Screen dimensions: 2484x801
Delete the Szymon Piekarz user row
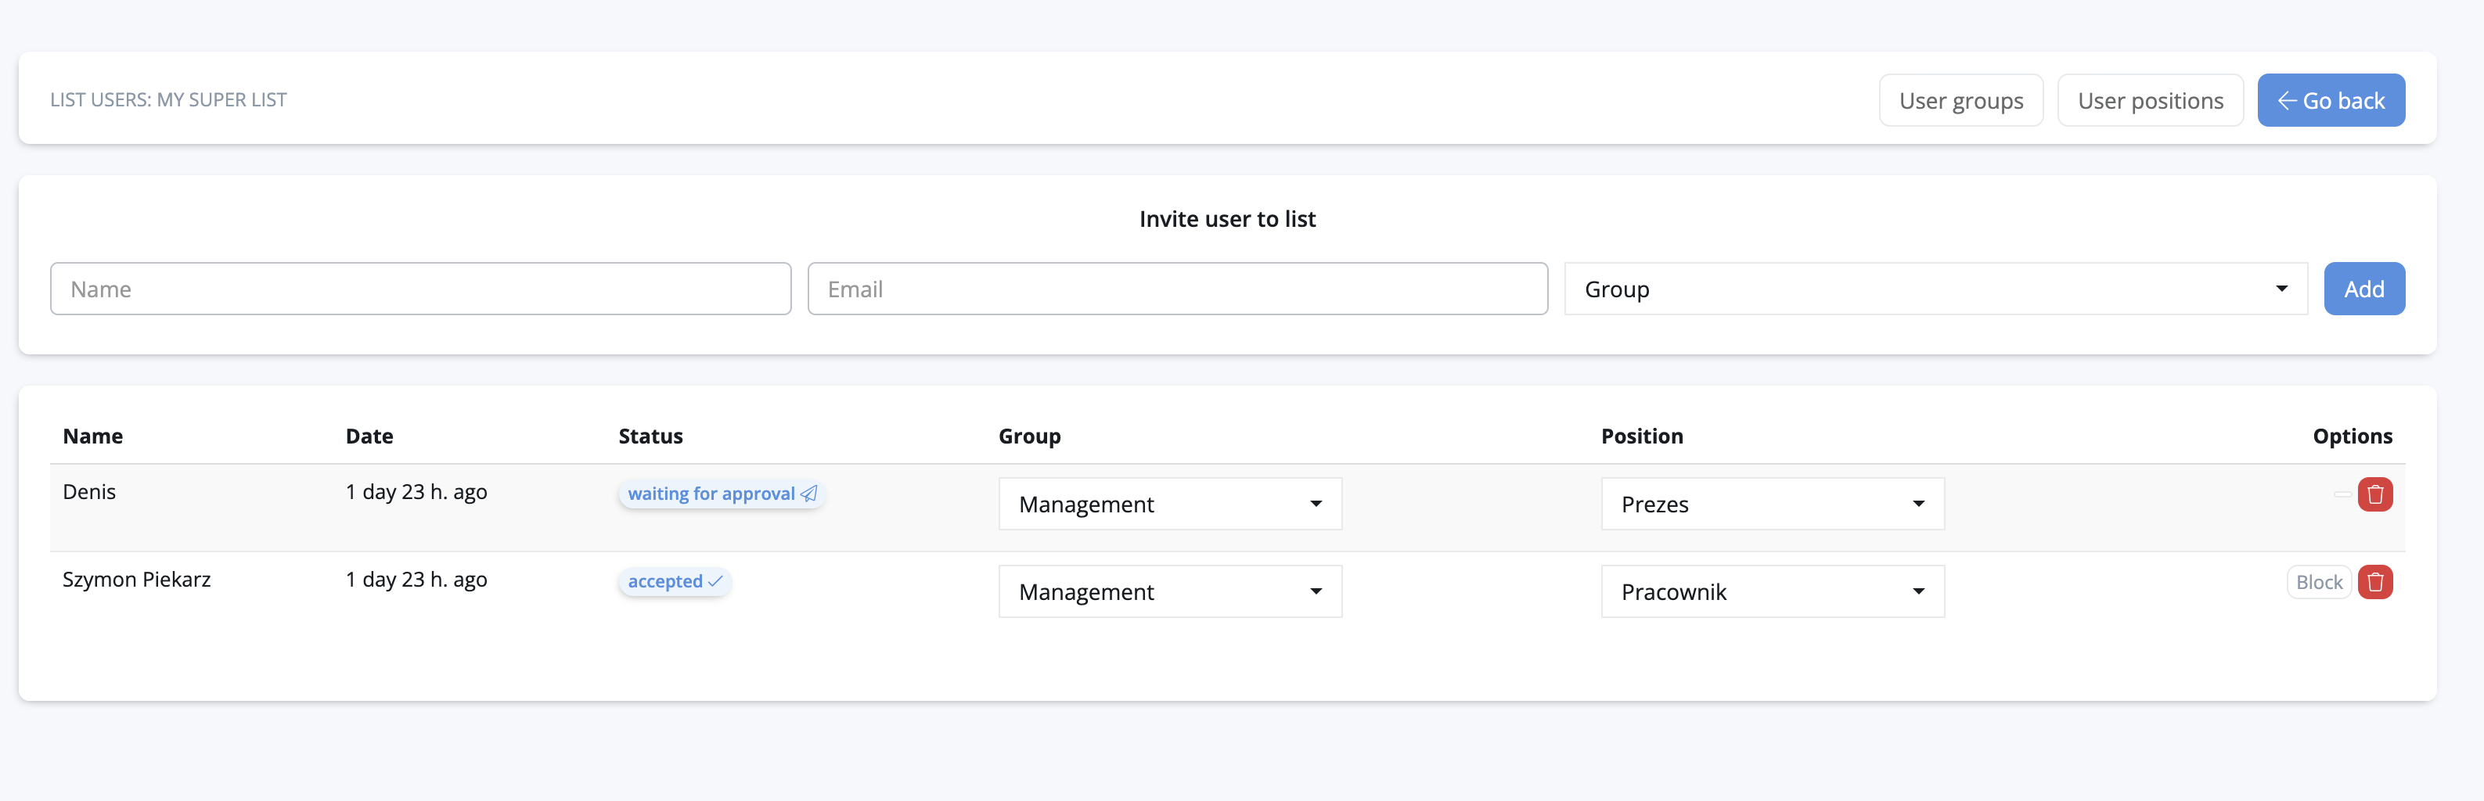[2374, 582]
